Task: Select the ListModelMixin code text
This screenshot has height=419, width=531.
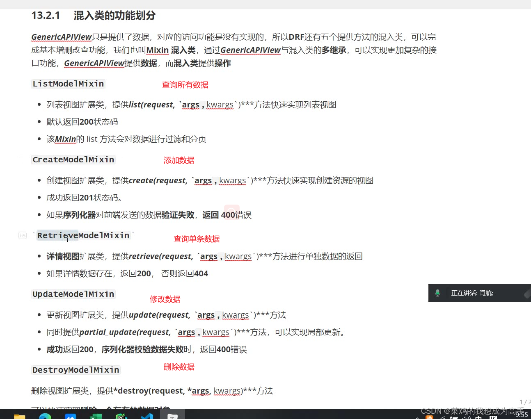Action: pyautogui.click(x=68, y=84)
